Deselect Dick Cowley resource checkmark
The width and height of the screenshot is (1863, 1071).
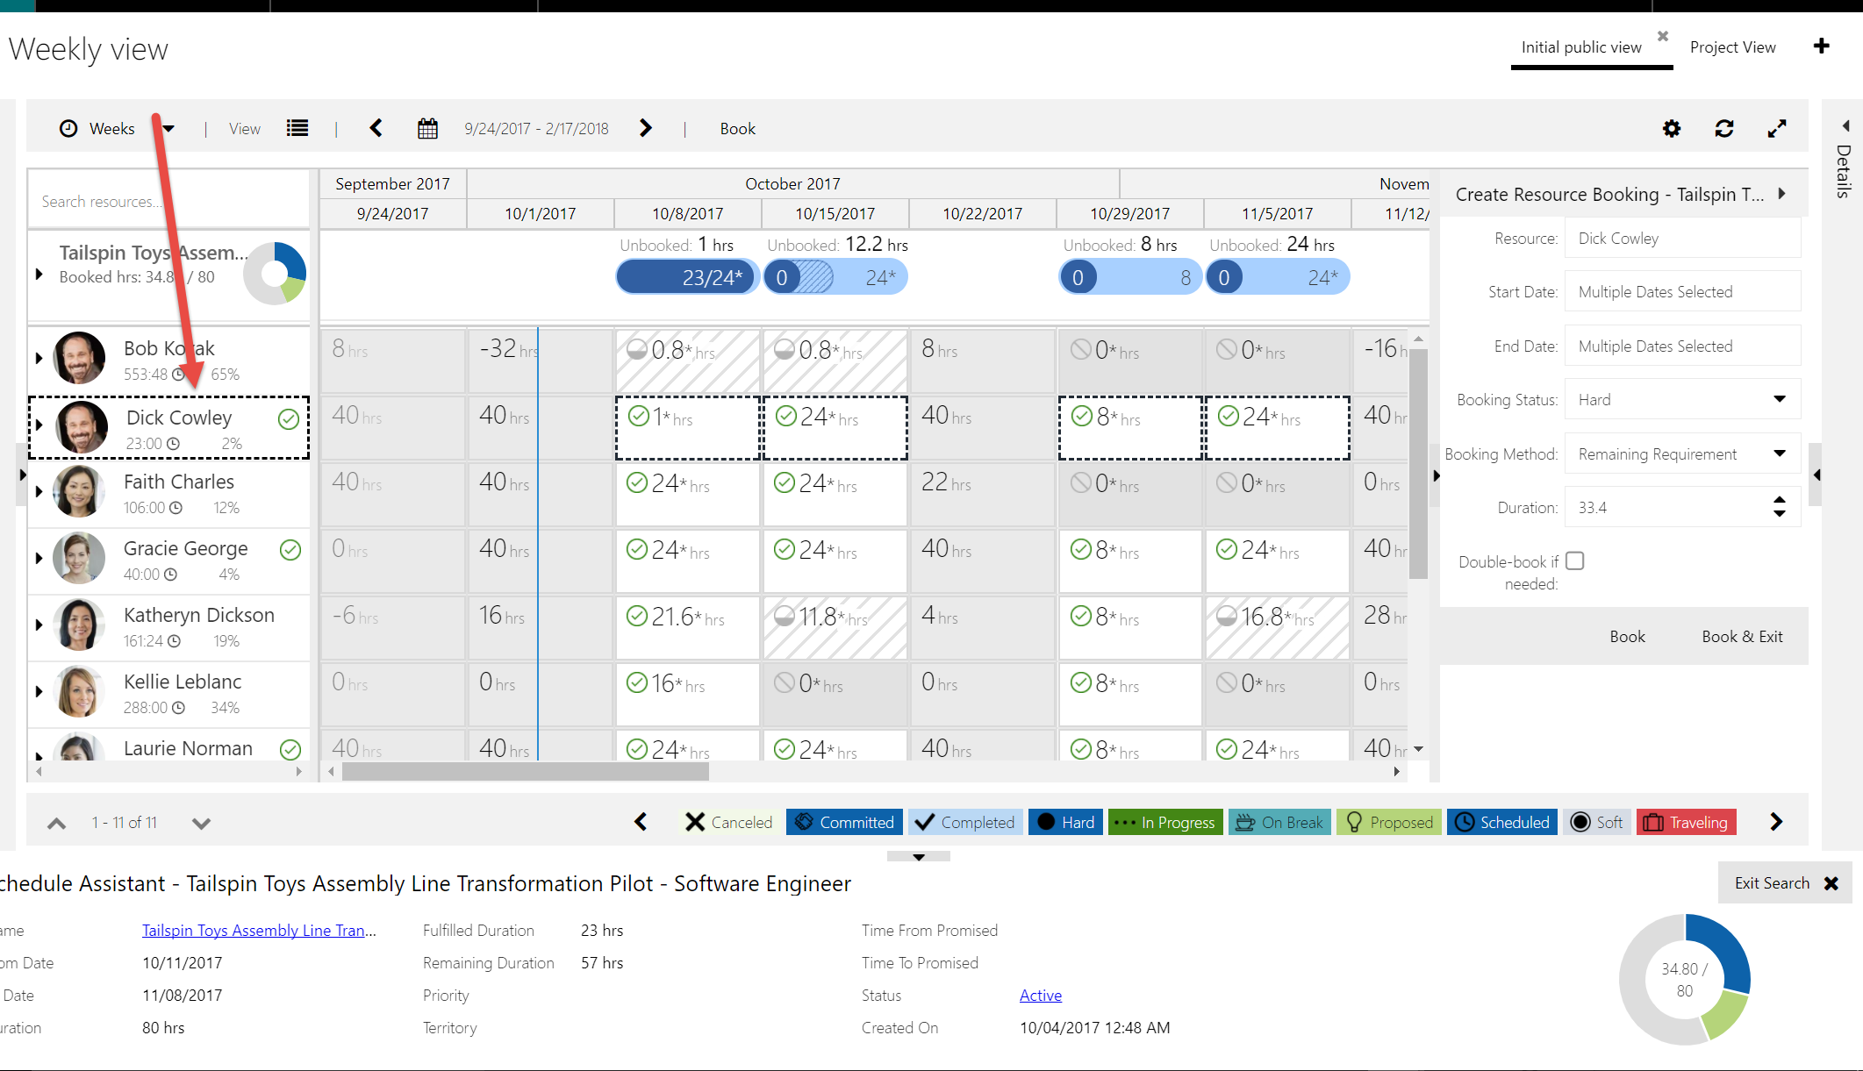pyautogui.click(x=288, y=419)
